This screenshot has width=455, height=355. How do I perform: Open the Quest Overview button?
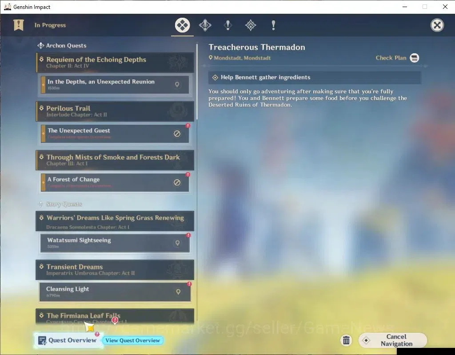pos(68,340)
